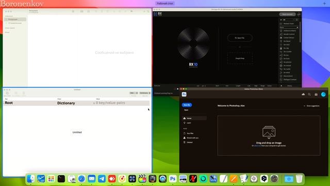
Task: Open the De-ess module icon in RX
Action: click(x=281, y=55)
